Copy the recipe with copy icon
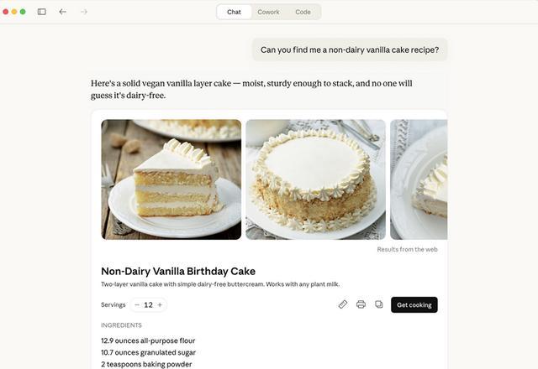This screenshot has width=538, height=369. [378, 304]
